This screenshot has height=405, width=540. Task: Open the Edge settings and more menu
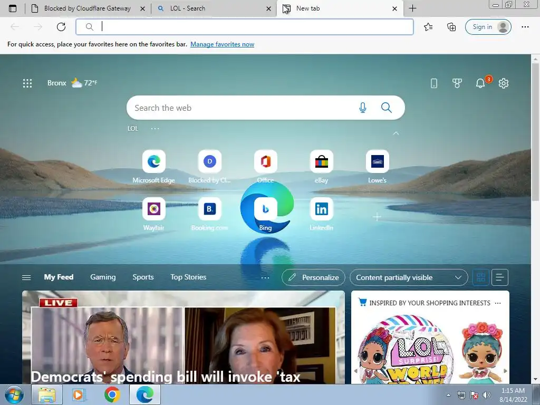tap(525, 27)
